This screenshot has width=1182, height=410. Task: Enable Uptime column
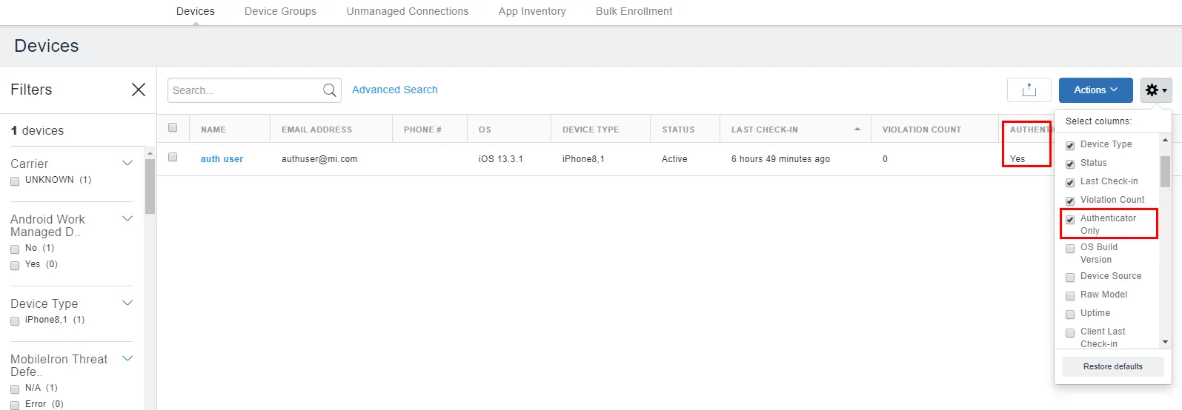(1070, 314)
